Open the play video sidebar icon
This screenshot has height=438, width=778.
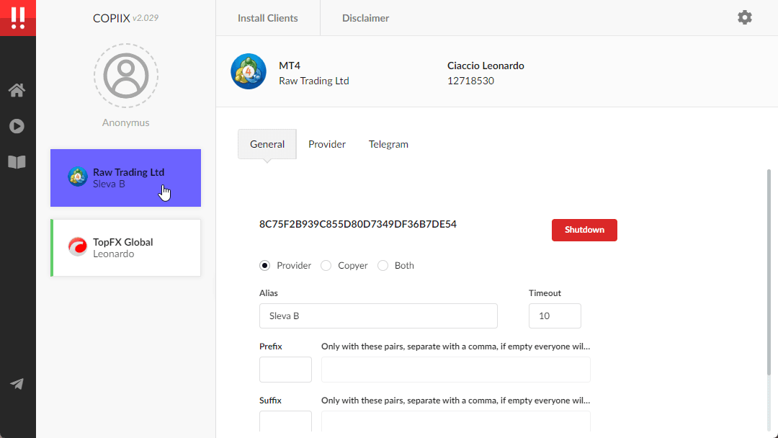(x=17, y=126)
